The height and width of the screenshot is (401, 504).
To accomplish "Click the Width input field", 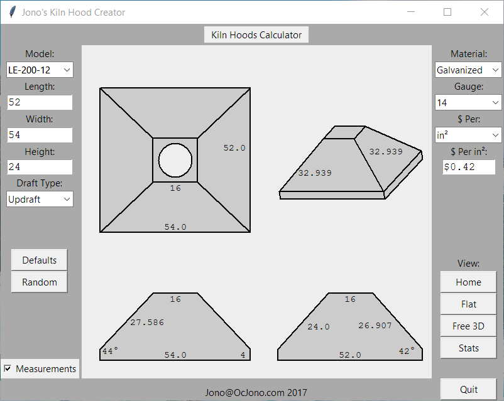I will pyautogui.click(x=40, y=134).
